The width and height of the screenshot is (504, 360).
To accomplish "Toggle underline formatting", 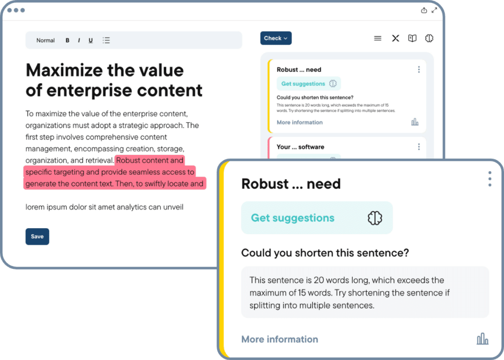I will point(91,40).
